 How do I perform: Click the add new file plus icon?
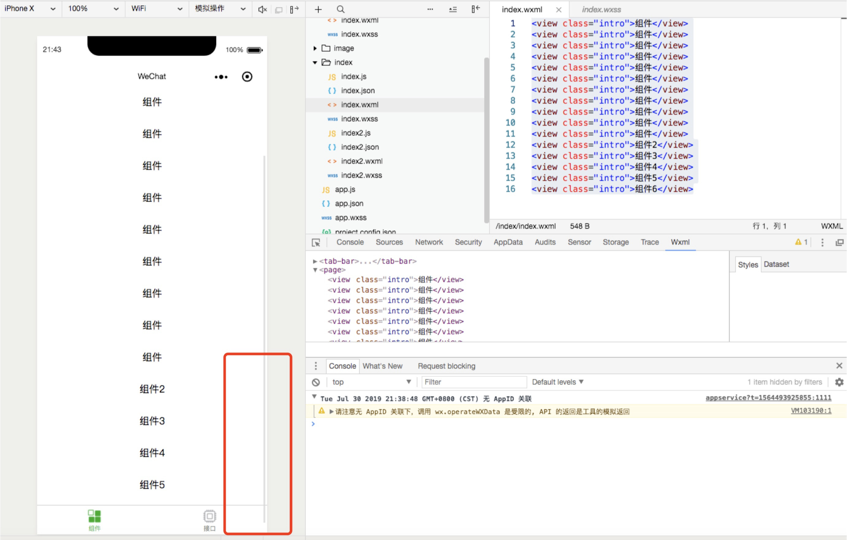coord(318,10)
